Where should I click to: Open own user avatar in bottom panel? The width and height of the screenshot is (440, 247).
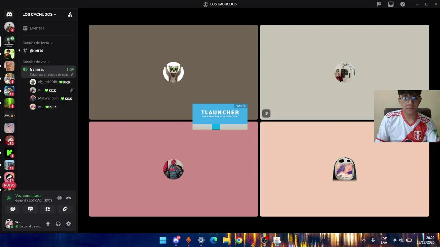pyautogui.click(x=9, y=224)
